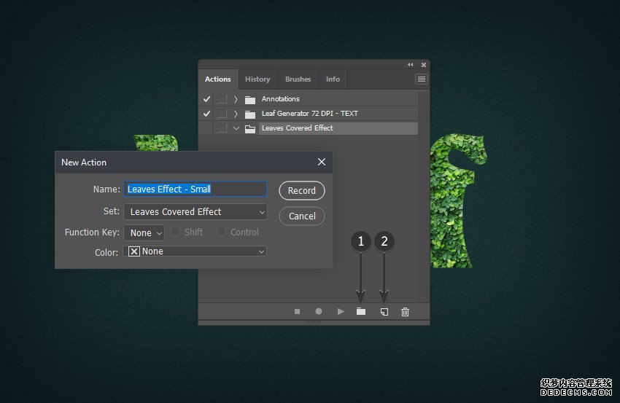Create a new set with folder icon
620x403 pixels.
361,311
